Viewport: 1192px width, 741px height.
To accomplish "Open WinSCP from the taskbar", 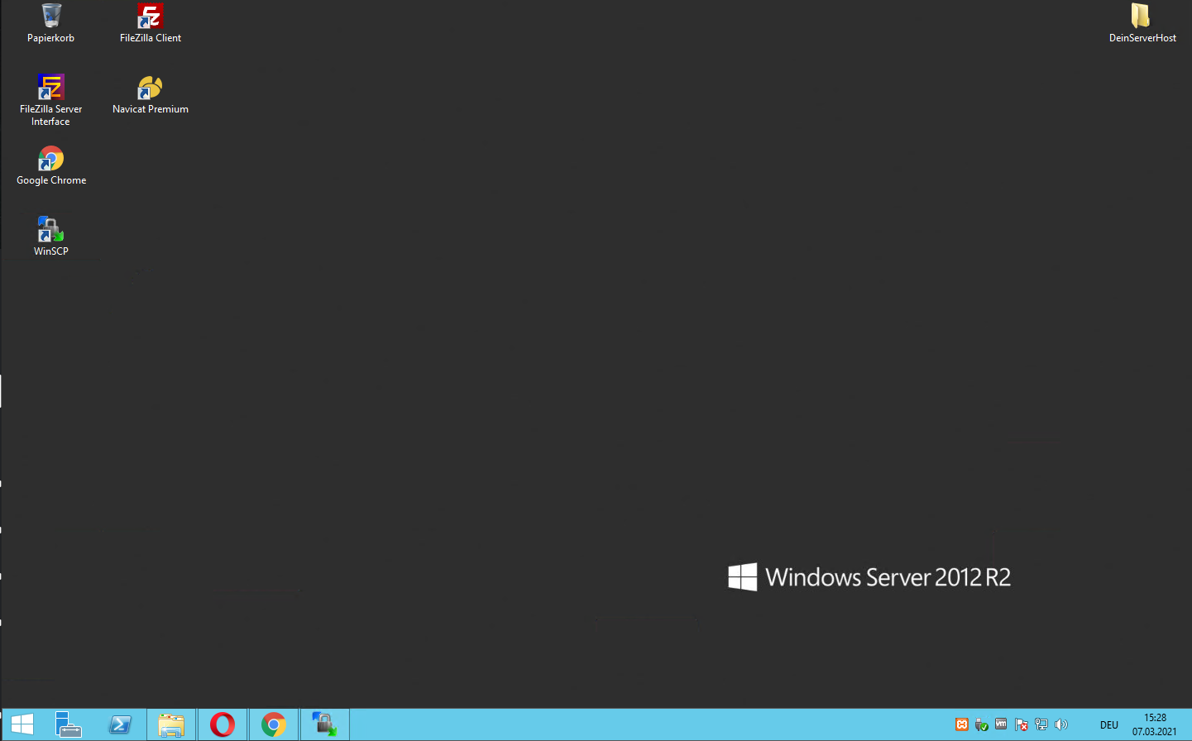I will click(324, 724).
